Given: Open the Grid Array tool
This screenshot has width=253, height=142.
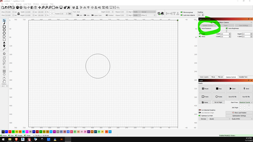Looking at the screenshot, I should click(x=4, y=71).
